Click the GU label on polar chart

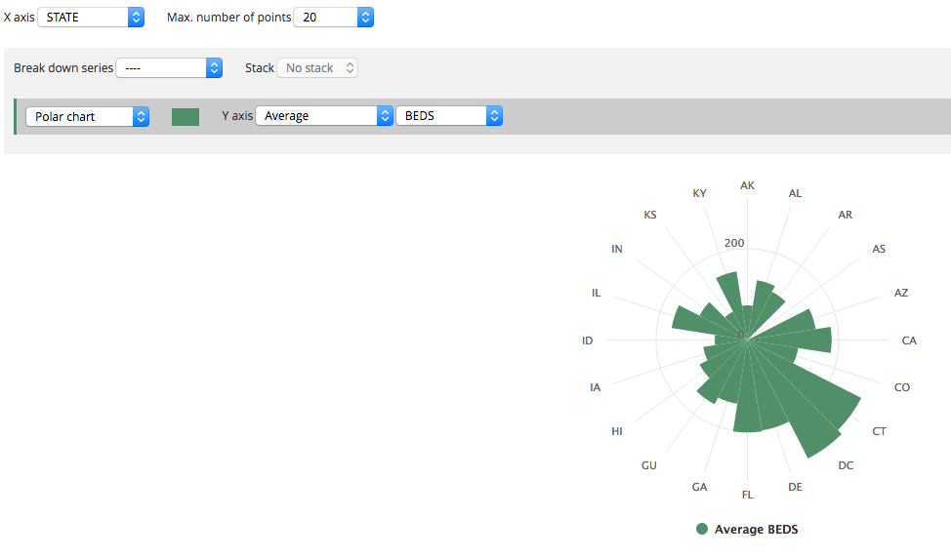[x=649, y=465]
